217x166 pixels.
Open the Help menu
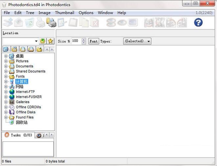pos(122,13)
